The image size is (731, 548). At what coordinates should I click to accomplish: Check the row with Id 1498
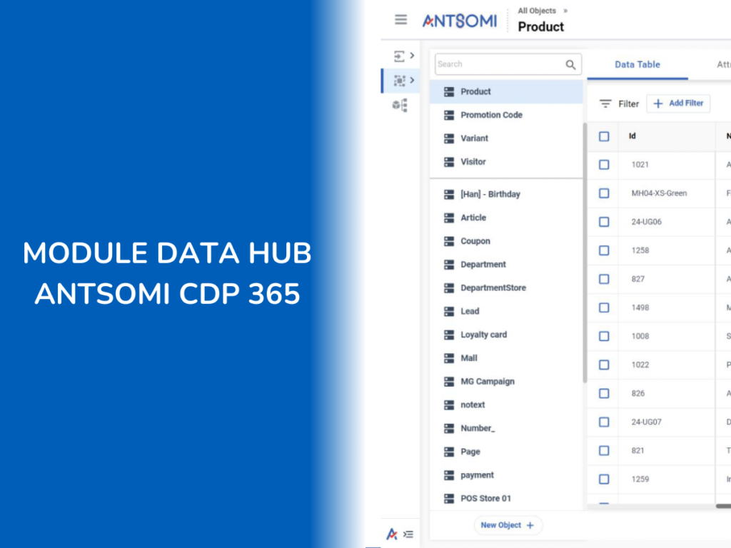point(604,308)
